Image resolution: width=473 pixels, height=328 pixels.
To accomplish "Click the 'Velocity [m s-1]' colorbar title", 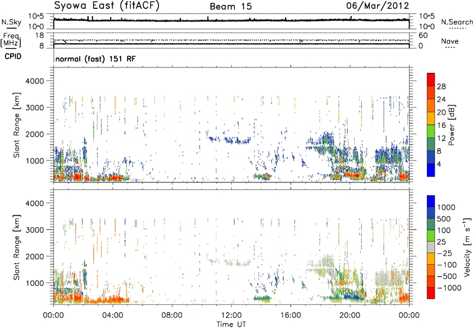I will [x=467, y=247].
